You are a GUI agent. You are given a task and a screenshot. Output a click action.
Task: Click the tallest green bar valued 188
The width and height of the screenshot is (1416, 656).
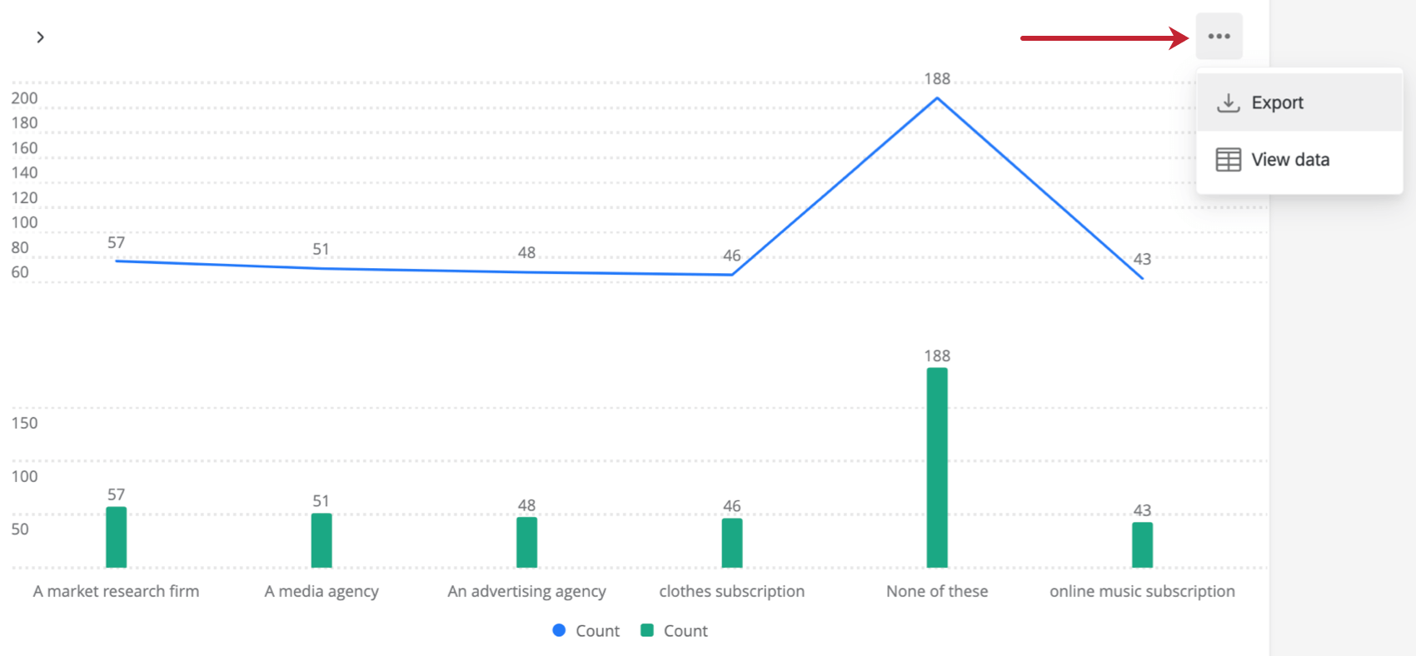[x=937, y=466]
